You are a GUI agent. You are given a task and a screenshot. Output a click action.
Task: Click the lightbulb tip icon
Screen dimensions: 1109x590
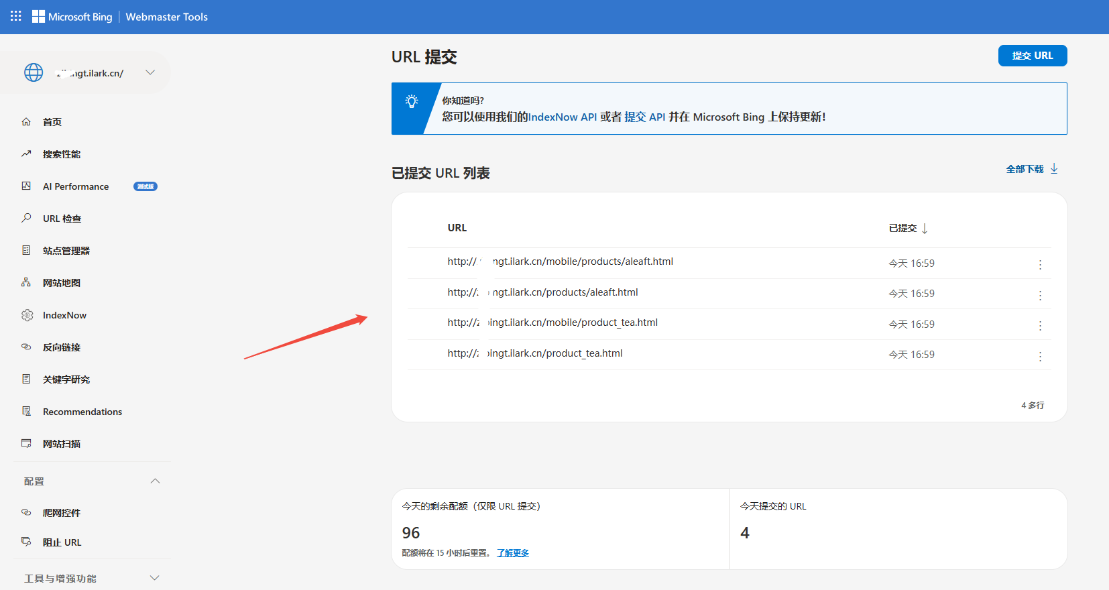(x=412, y=101)
